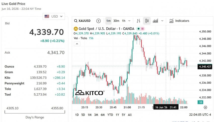
Task: Select the 1D date range tab
Action: pos(77,115)
